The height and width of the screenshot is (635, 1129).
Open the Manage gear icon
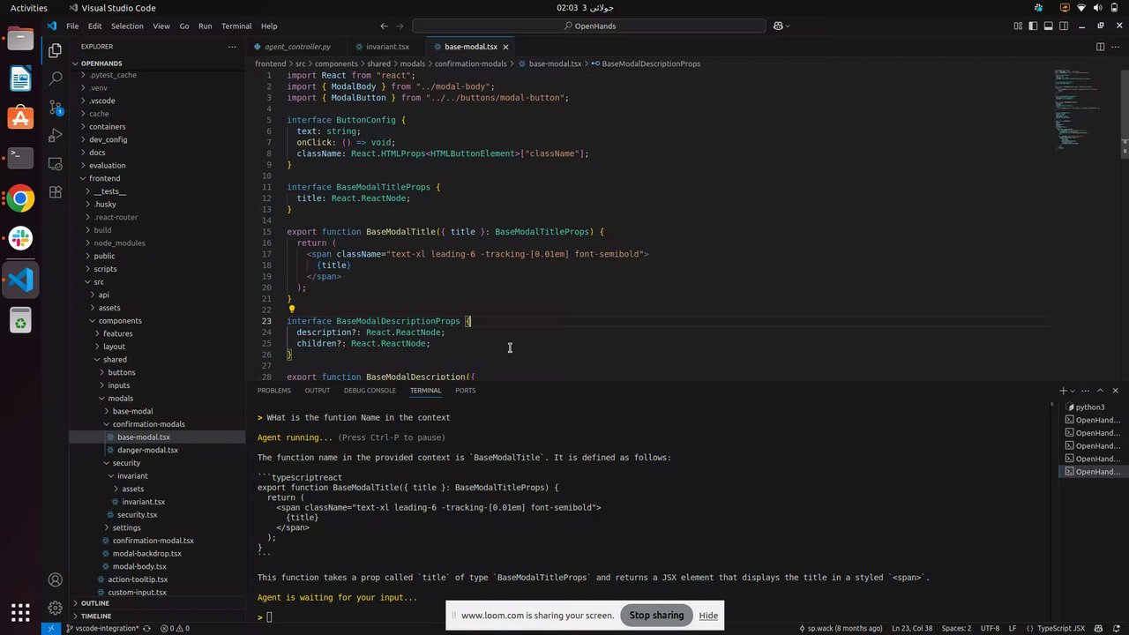coord(55,608)
